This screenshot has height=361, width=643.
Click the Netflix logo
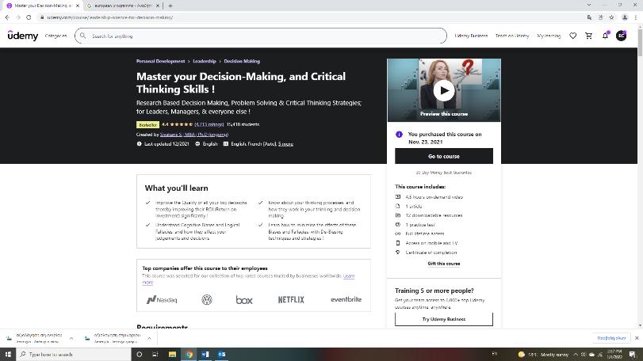pyautogui.click(x=291, y=300)
